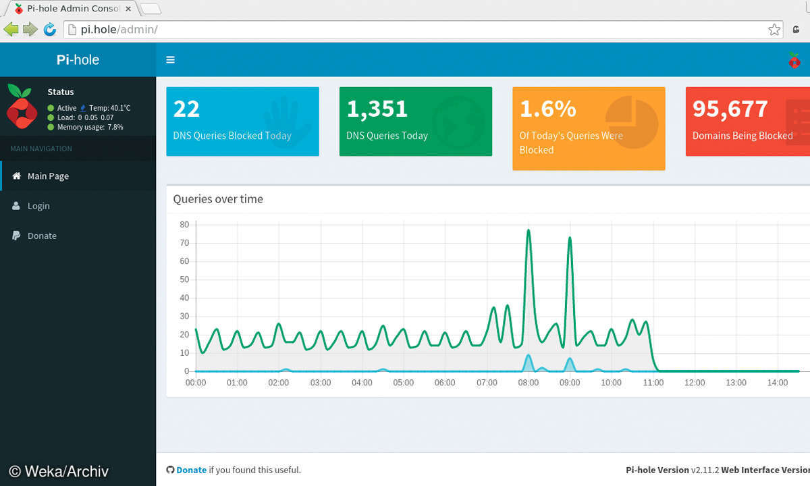810x486 pixels.
Task: Click the browser back arrow
Action: pos(11,29)
